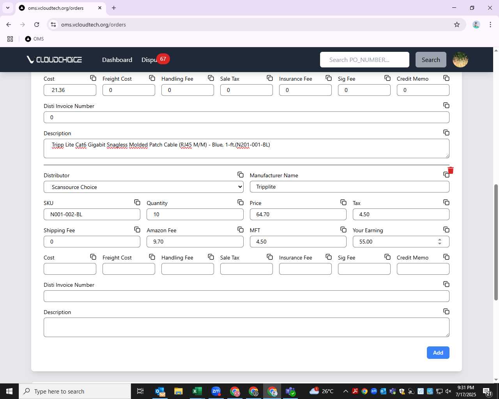Viewport: 499px width, 399px height.
Task: Copy the Tripp Lite description via copy icon
Action: [x=446, y=132]
